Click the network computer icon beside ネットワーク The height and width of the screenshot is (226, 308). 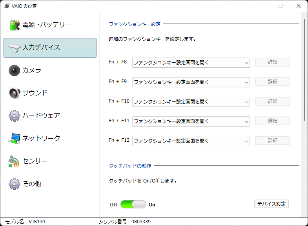point(15,139)
